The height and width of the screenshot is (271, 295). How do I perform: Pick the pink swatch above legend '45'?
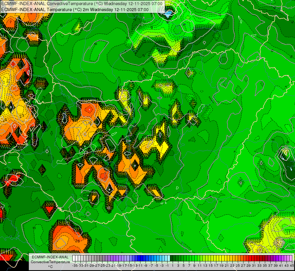291,258
